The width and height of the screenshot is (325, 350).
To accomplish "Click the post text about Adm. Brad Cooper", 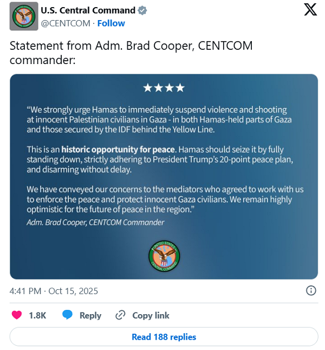I will 131,53.
